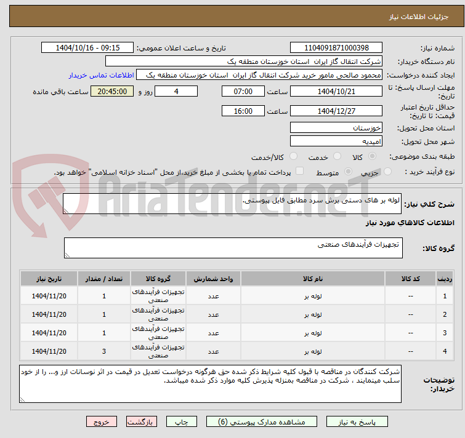The width and height of the screenshot is (465, 438).
Task: Click the اطلاعات کالاهای مورد نیاز heading
Action: coord(410,223)
